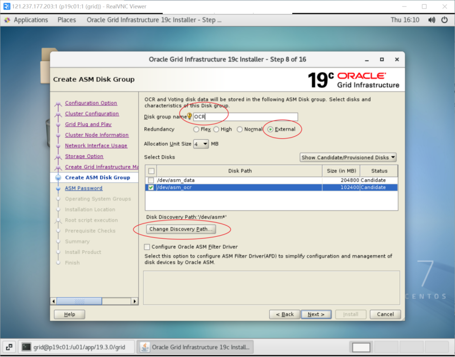The image size is (455, 357).
Task: Click the 204800 size cell
Action: pos(341,180)
